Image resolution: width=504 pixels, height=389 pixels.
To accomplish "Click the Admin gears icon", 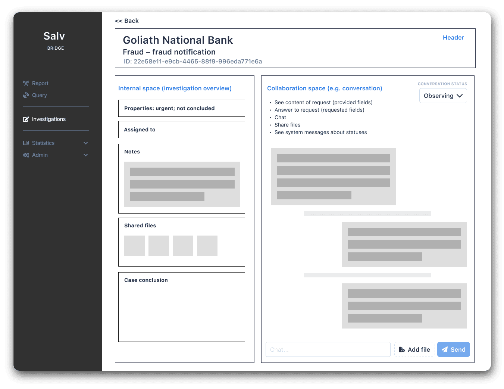I will coord(26,155).
